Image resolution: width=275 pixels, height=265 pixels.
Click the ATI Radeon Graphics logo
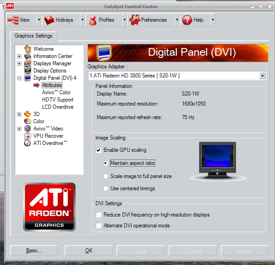pos(49,207)
